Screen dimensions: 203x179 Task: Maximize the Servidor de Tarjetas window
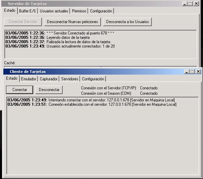pyautogui.click(x=190, y=4)
